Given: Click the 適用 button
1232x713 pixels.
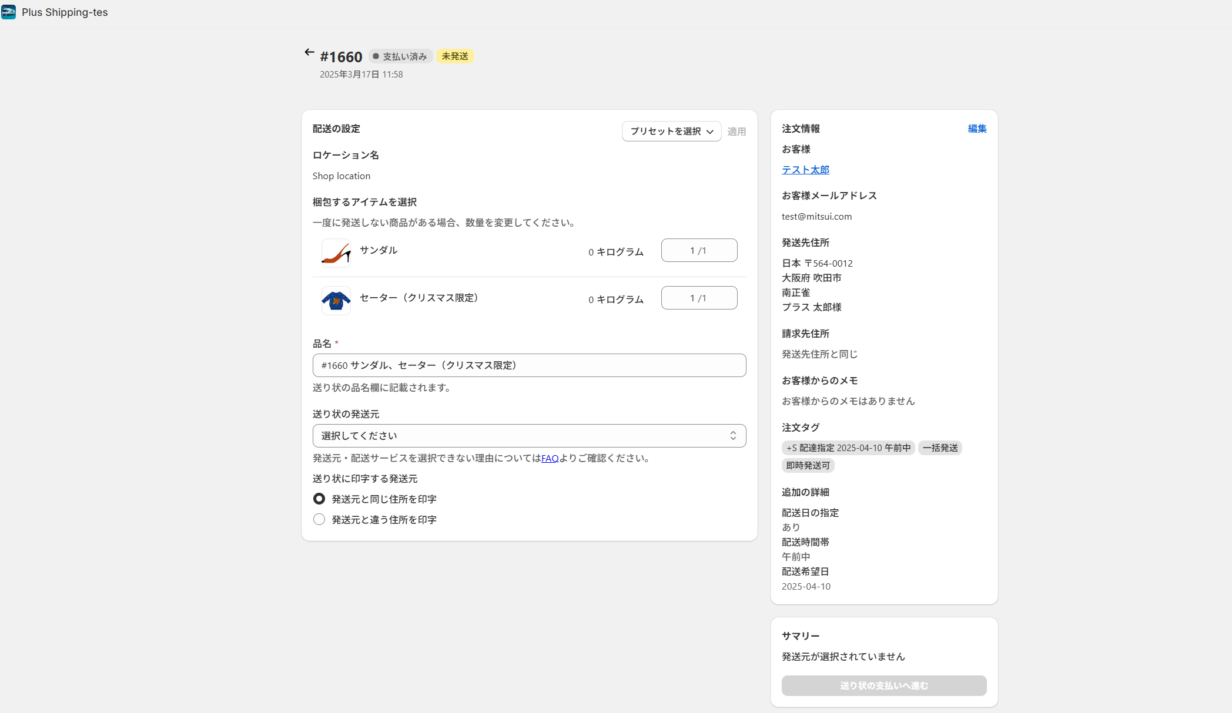Looking at the screenshot, I should click(736, 132).
